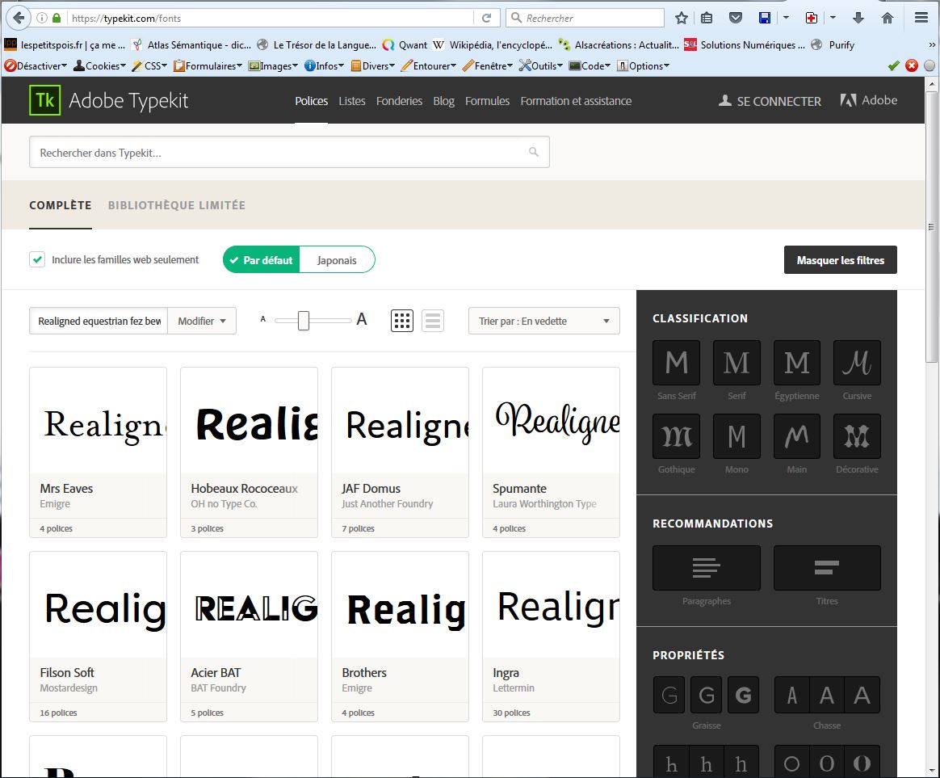Toggle to Japonais language mode
This screenshot has width=940, height=778.
(337, 260)
